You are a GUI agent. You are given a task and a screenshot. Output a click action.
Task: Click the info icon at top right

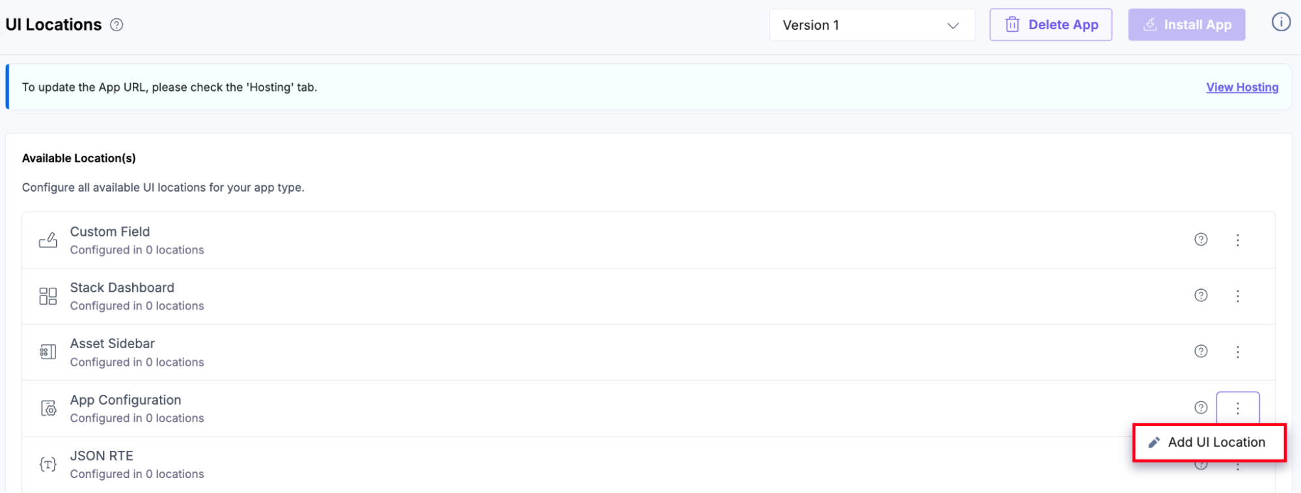pyautogui.click(x=1281, y=23)
